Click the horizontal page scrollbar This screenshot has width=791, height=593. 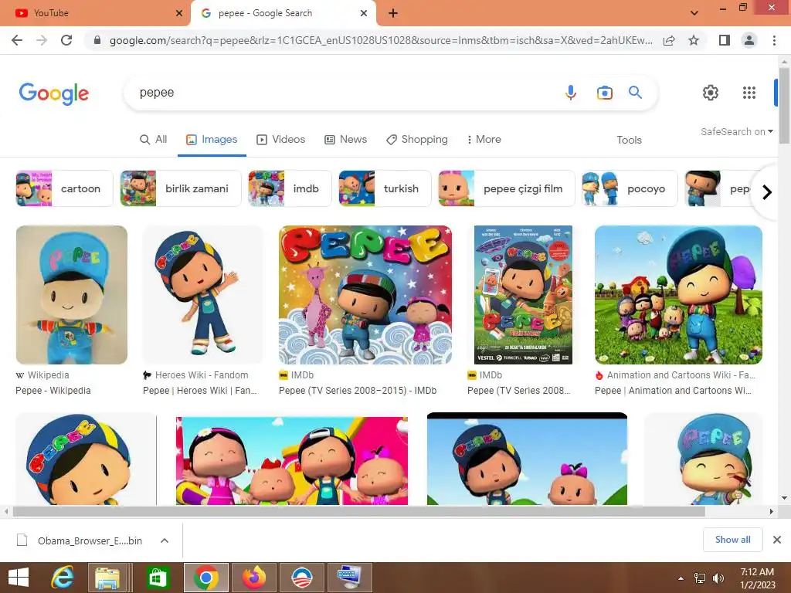click(x=358, y=511)
